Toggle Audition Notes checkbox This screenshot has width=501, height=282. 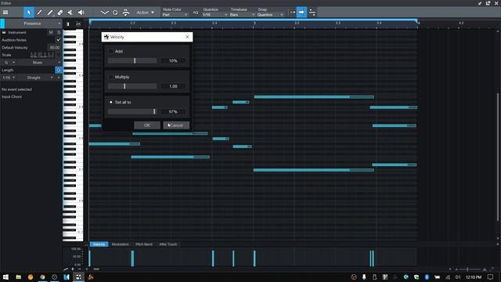58,40
